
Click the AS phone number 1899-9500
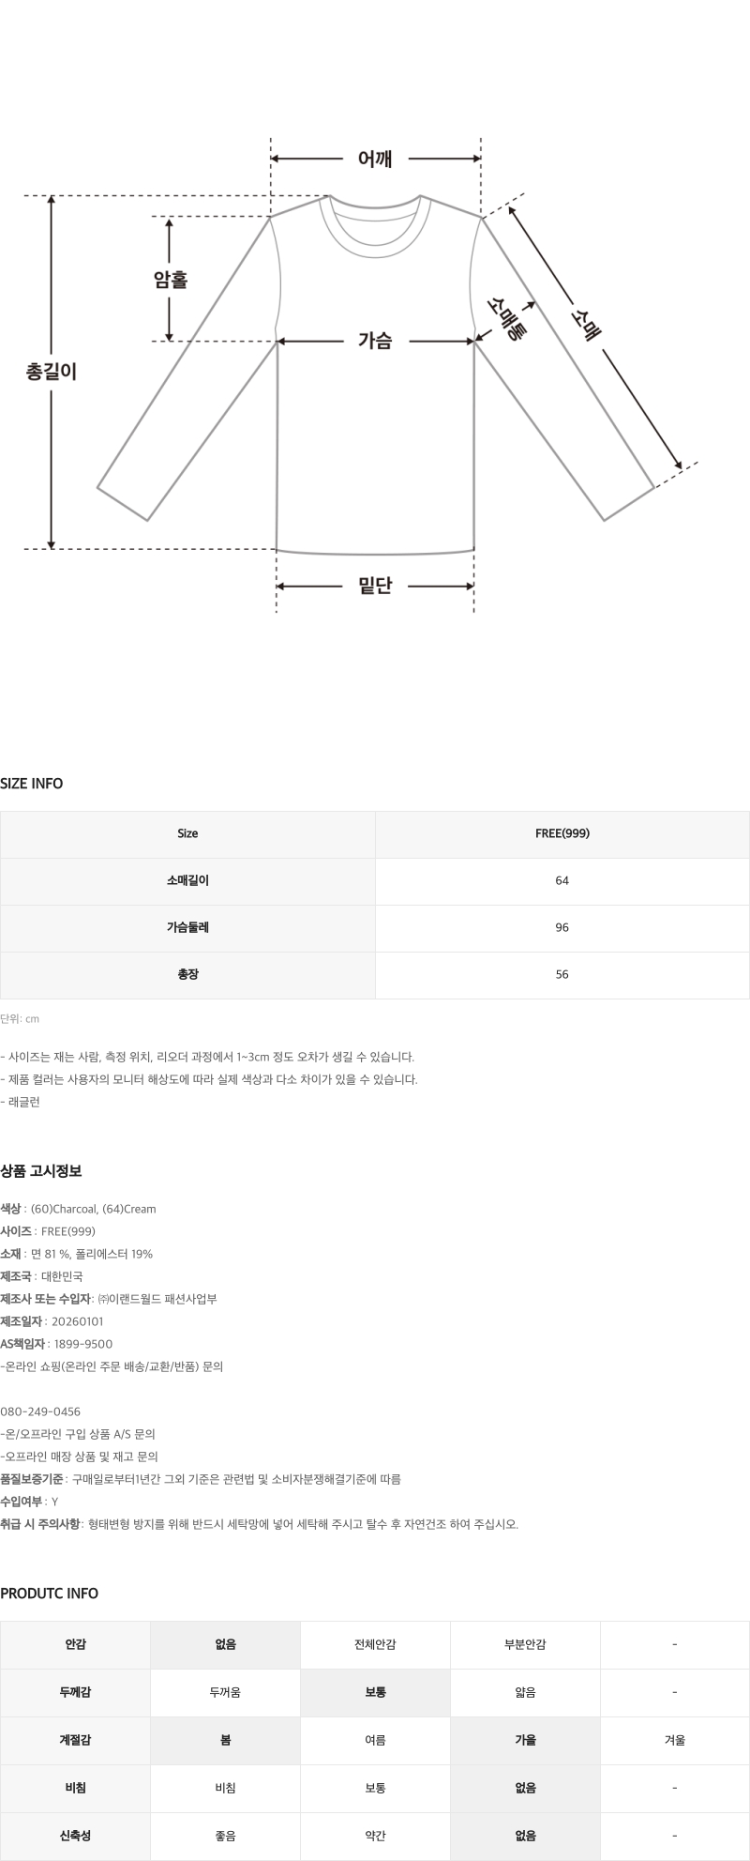[x=82, y=1344]
